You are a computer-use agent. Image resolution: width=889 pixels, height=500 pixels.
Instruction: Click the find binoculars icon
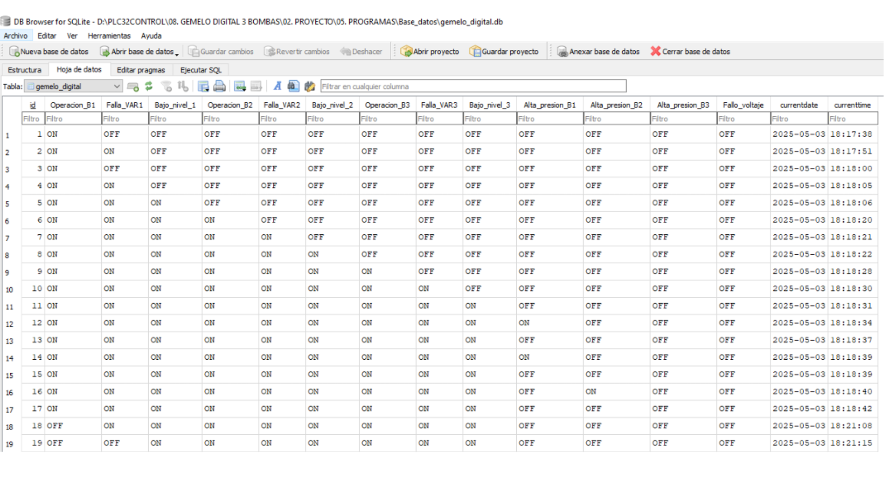pos(293,86)
